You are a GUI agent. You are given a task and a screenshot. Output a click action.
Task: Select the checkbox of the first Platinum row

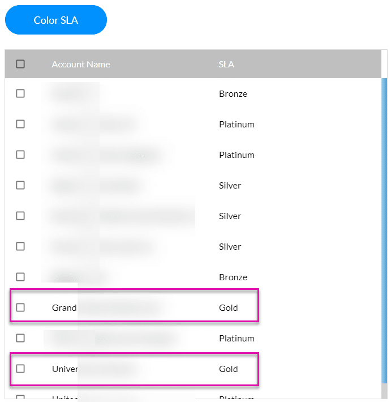pos(20,124)
